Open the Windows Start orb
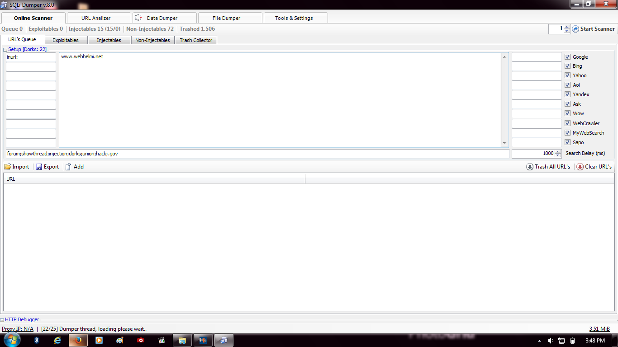The width and height of the screenshot is (618, 347). click(x=12, y=340)
